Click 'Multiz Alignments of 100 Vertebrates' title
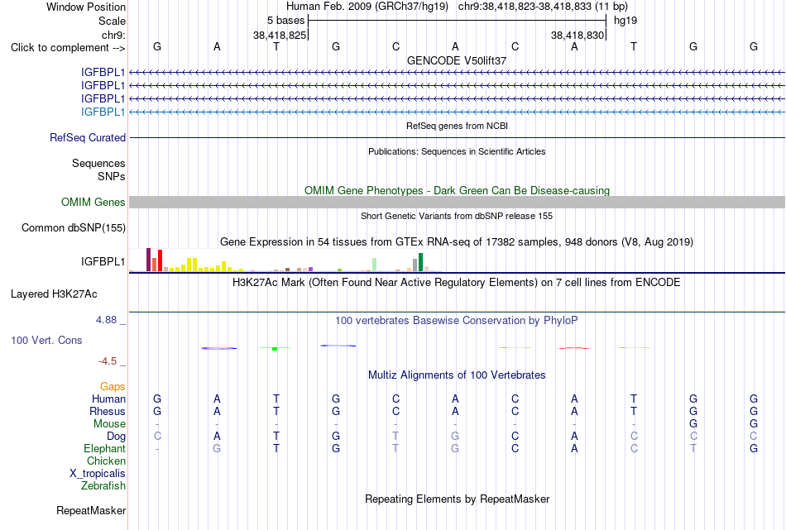The height and width of the screenshot is (530, 786). click(x=457, y=375)
